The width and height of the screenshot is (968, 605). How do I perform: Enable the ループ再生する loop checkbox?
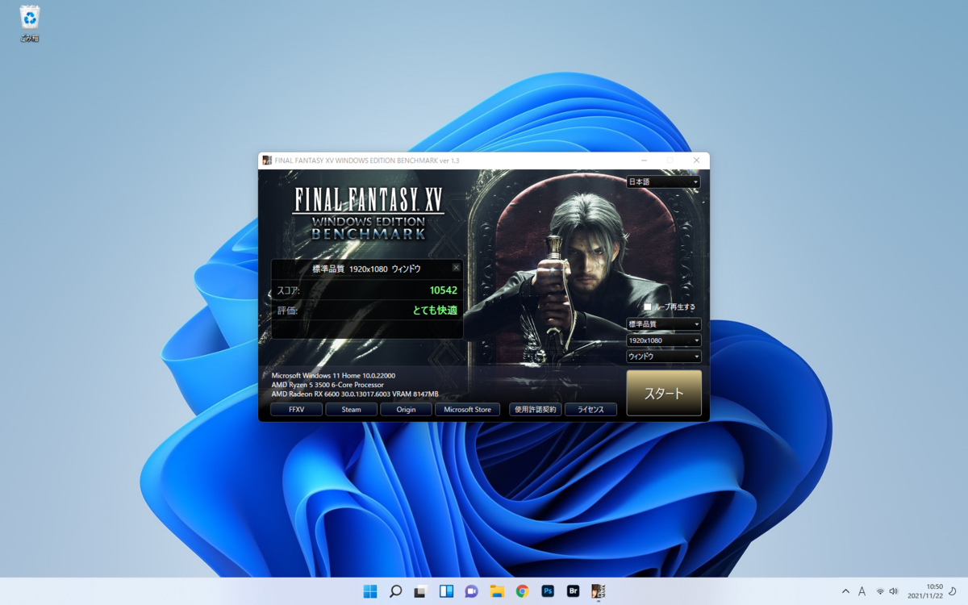pos(648,307)
